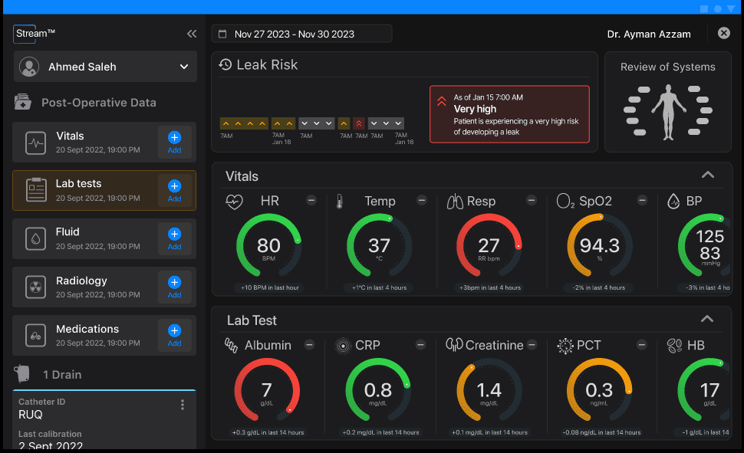Collapse the Lab Test section
Image resolution: width=744 pixels, height=453 pixels.
coord(707,319)
